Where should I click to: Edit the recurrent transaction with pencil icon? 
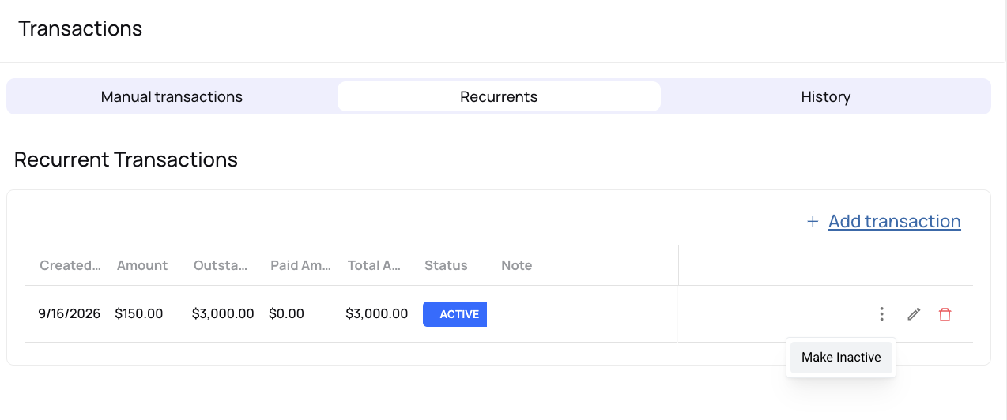(914, 314)
